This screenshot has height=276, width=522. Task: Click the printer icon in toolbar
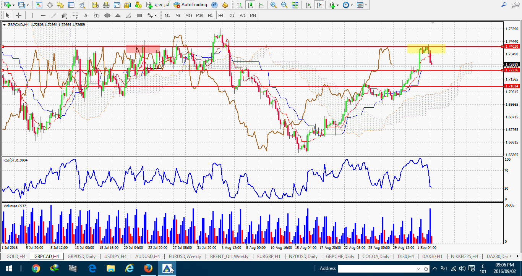pyautogui.click(x=106, y=5)
